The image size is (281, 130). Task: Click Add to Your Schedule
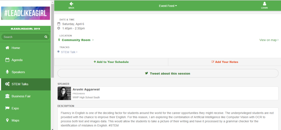(x=111, y=62)
